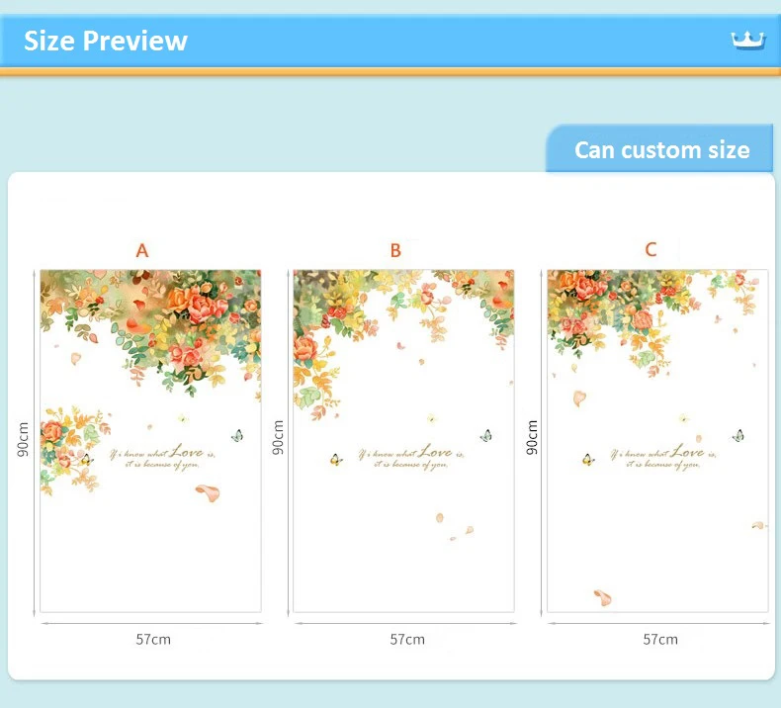Click the 57cm width under design B
781x708 pixels.
point(407,639)
